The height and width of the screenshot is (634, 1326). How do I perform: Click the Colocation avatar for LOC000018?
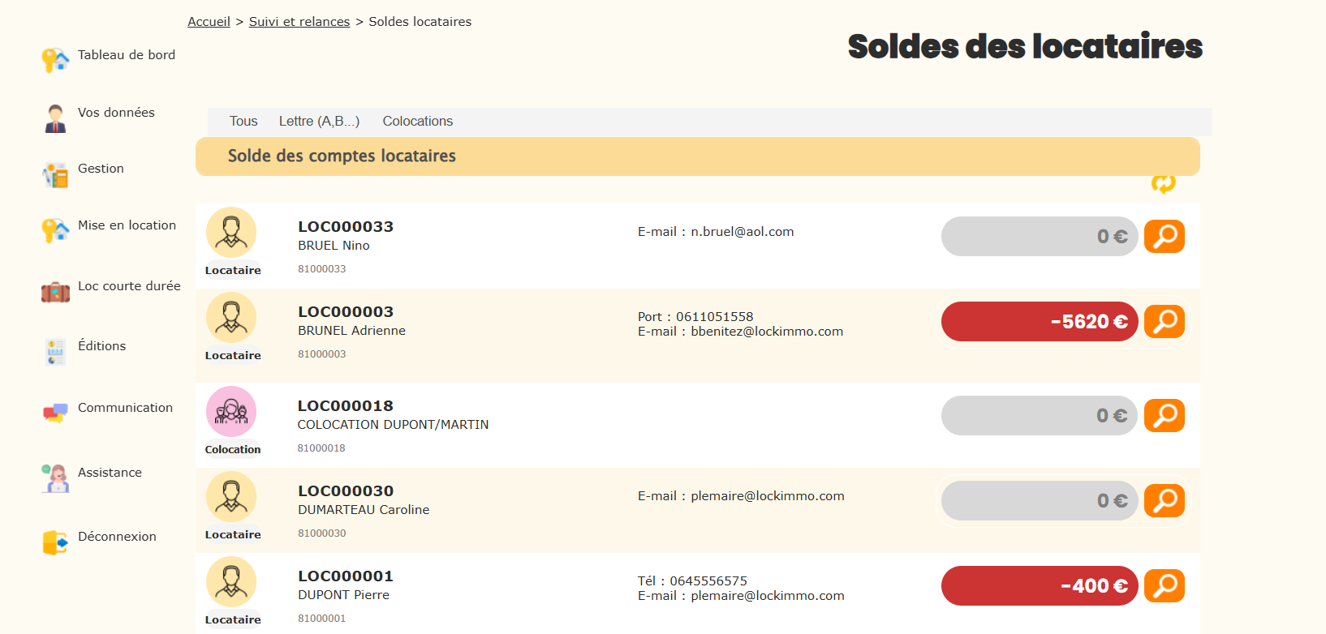pyautogui.click(x=231, y=412)
